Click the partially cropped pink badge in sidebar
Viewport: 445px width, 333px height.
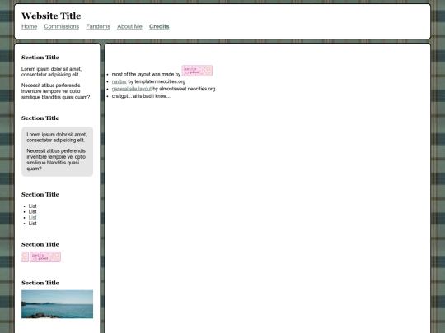pyautogui.click(x=25, y=257)
